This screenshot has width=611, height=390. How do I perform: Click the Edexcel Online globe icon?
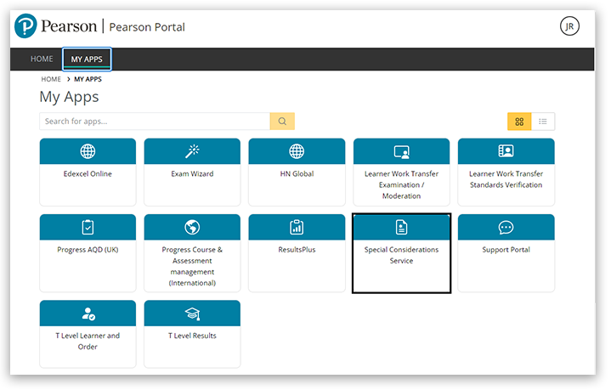point(88,151)
